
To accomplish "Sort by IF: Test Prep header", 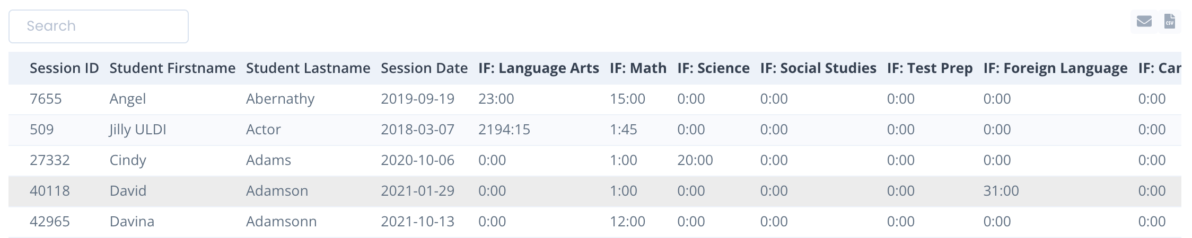I will [930, 68].
